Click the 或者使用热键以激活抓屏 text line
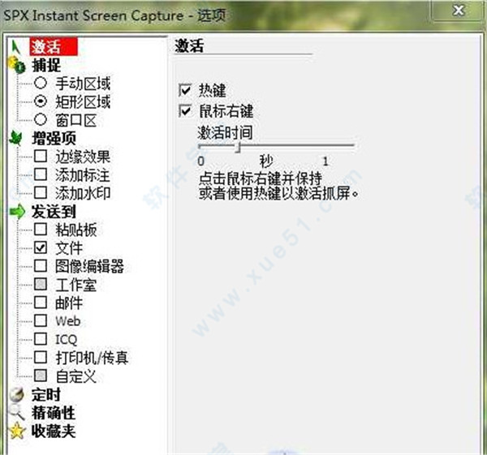Viewport: 487px width, 455px height. click(x=278, y=193)
